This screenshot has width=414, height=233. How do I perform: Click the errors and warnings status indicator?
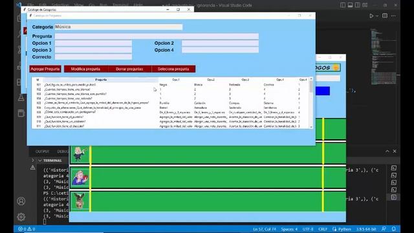27,229
